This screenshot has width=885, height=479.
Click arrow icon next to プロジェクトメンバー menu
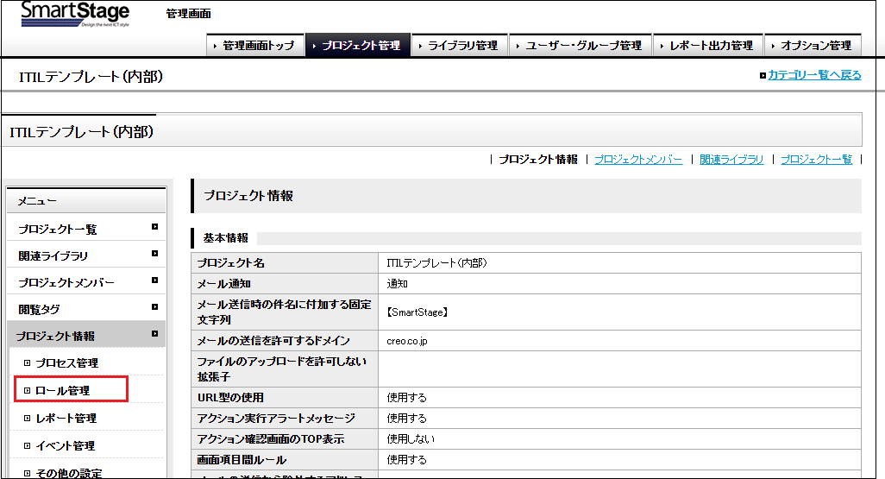point(154,280)
